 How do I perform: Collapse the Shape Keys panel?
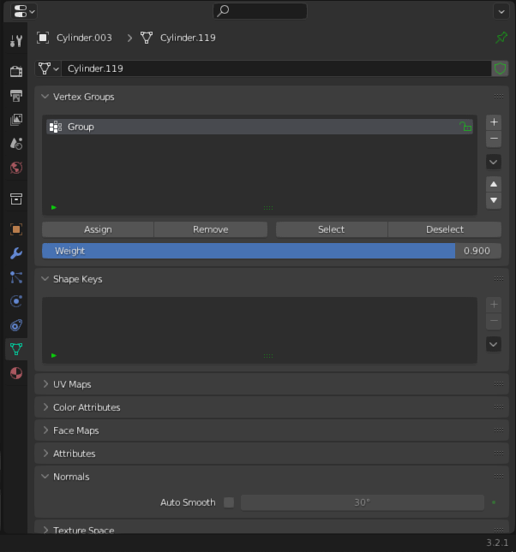(45, 279)
